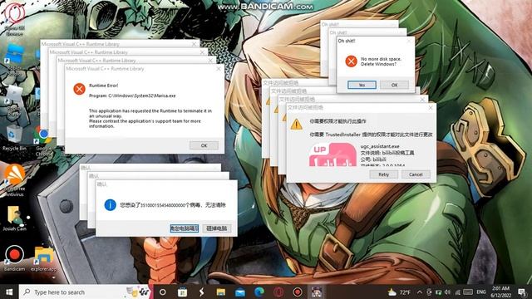Open weather widget showing 72°F

click(x=399, y=292)
